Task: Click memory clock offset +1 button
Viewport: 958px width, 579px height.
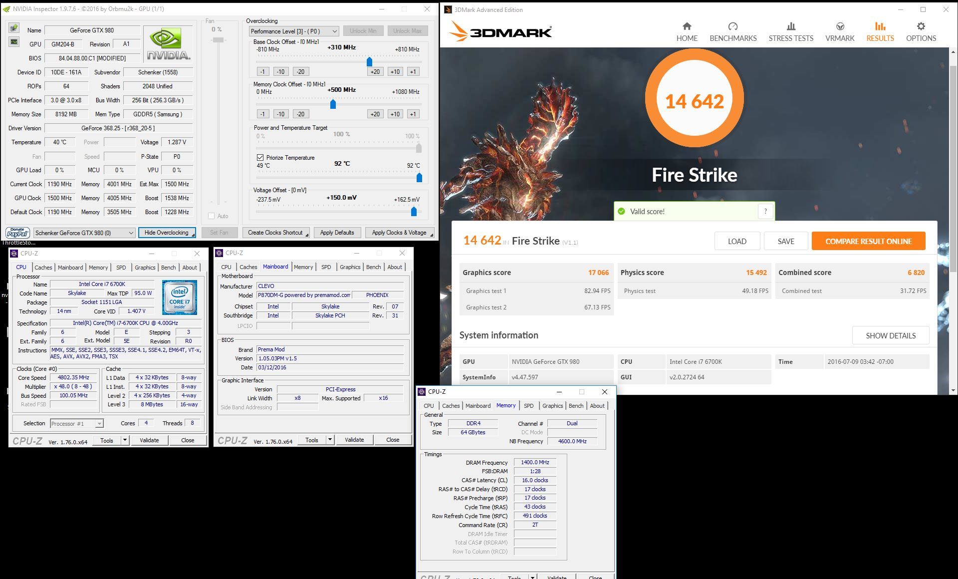Action: tap(413, 114)
